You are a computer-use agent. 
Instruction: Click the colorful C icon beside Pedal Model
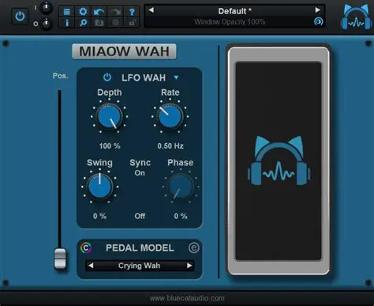point(86,247)
